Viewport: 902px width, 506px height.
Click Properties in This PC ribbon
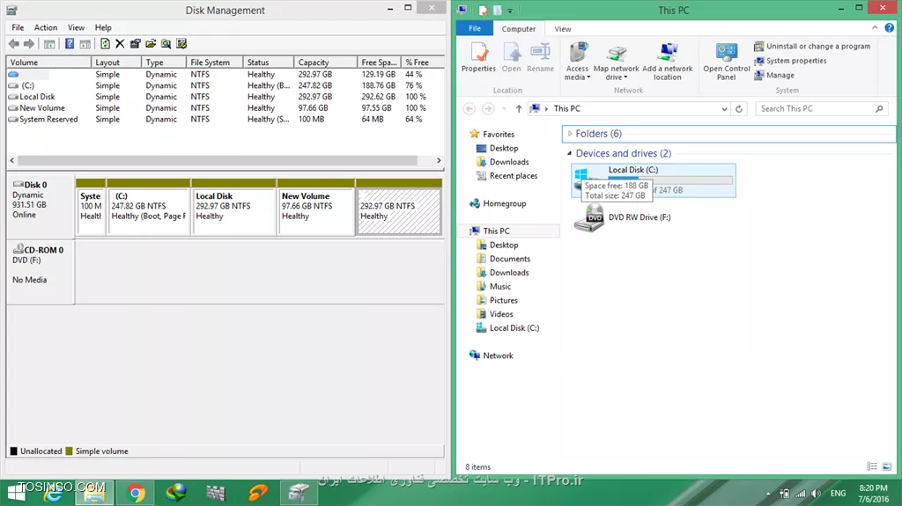(x=478, y=57)
